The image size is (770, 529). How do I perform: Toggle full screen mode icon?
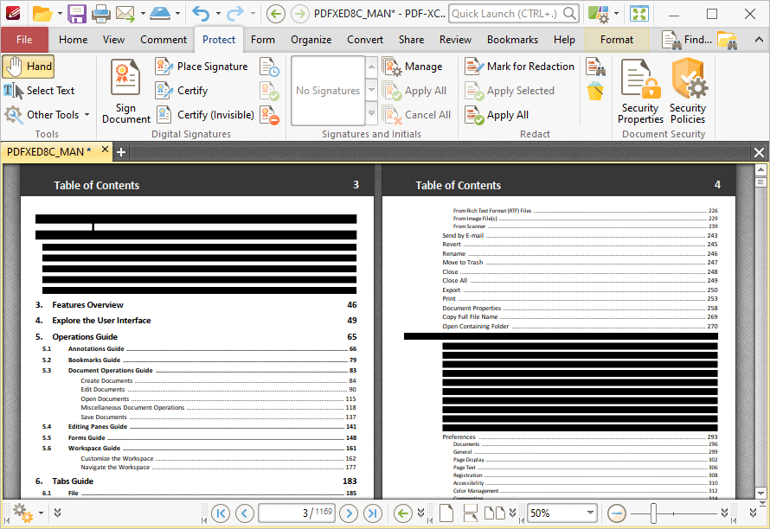click(640, 14)
